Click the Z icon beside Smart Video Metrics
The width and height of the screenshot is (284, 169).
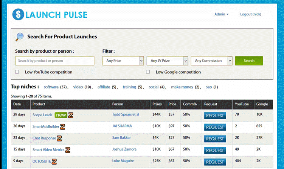(68, 150)
